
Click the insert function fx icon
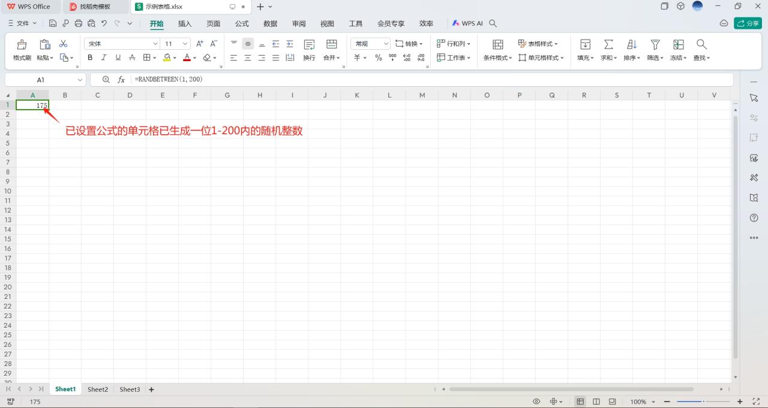click(121, 80)
